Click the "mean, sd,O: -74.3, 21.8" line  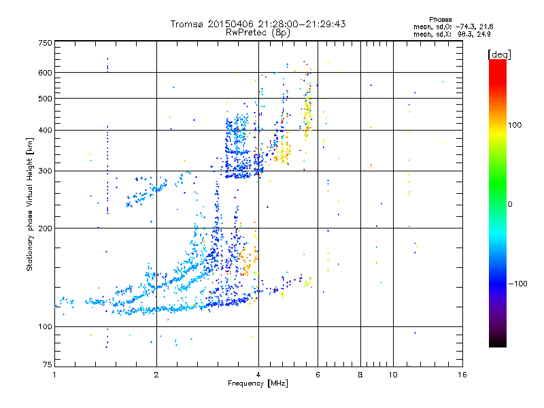click(x=453, y=27)
